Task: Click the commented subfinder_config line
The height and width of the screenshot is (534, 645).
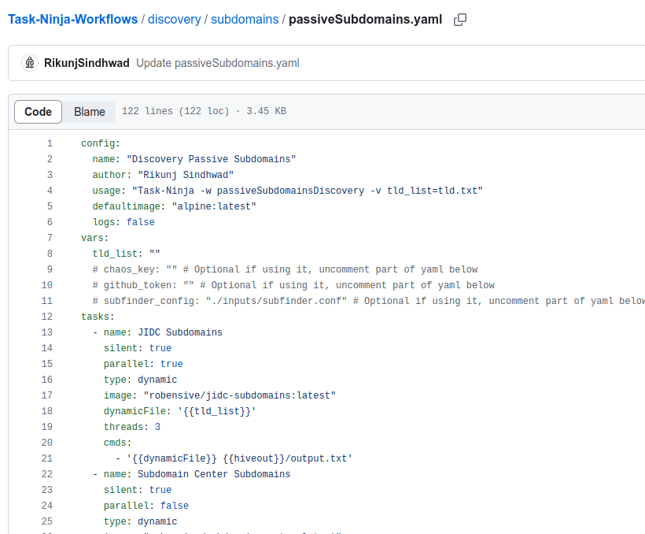Action: pyautogui.click(x=369, y=301)
